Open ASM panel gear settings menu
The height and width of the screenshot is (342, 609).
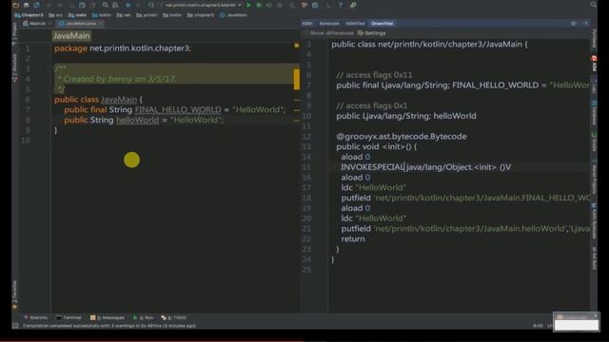(x=573, y=24)
